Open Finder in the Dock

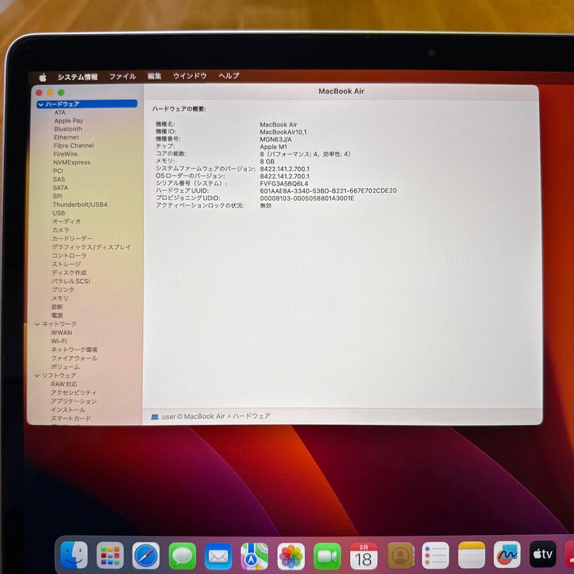point(74,554)
